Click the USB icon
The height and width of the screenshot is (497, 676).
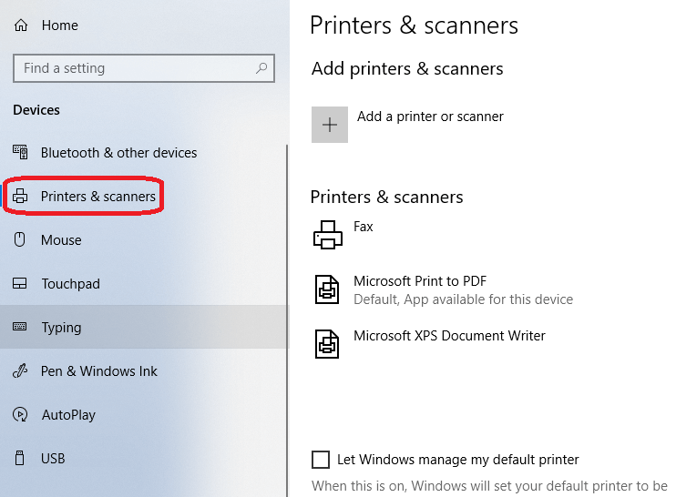(19, 458)
